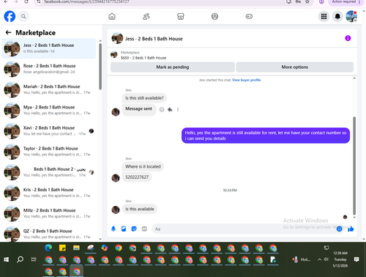Open the Facebook logo home link
This screenshot has height=277, width=366.
[10, 16]
